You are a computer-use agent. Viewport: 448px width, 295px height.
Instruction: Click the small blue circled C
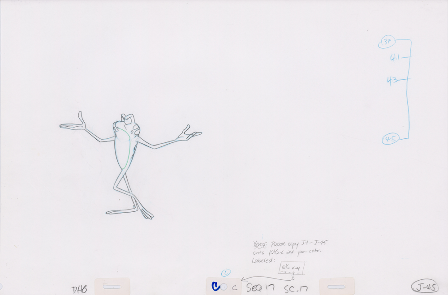click(x=225, y=272)
